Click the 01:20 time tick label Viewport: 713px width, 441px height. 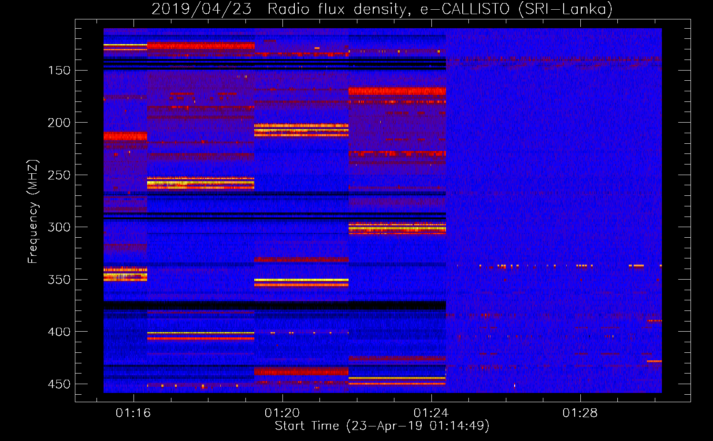coord(282,413)
